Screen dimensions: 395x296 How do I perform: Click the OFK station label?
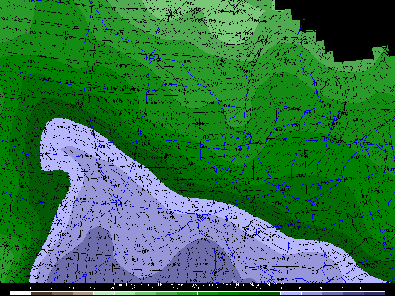point(76,126)
